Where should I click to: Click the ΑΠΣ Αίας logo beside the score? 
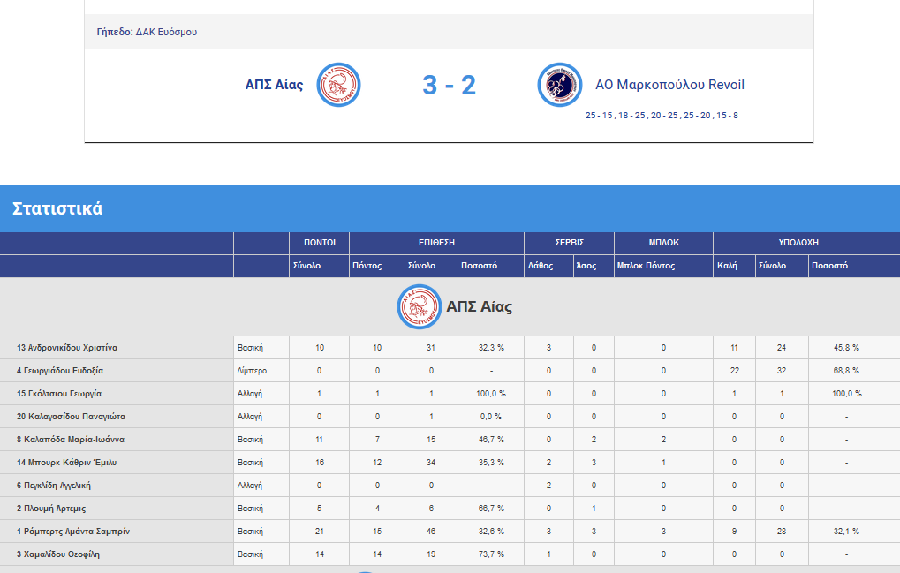click(x=339, y=85)
